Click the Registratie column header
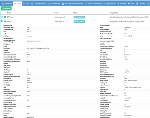This screenshot has height=118, width=150. pos(114,12)
